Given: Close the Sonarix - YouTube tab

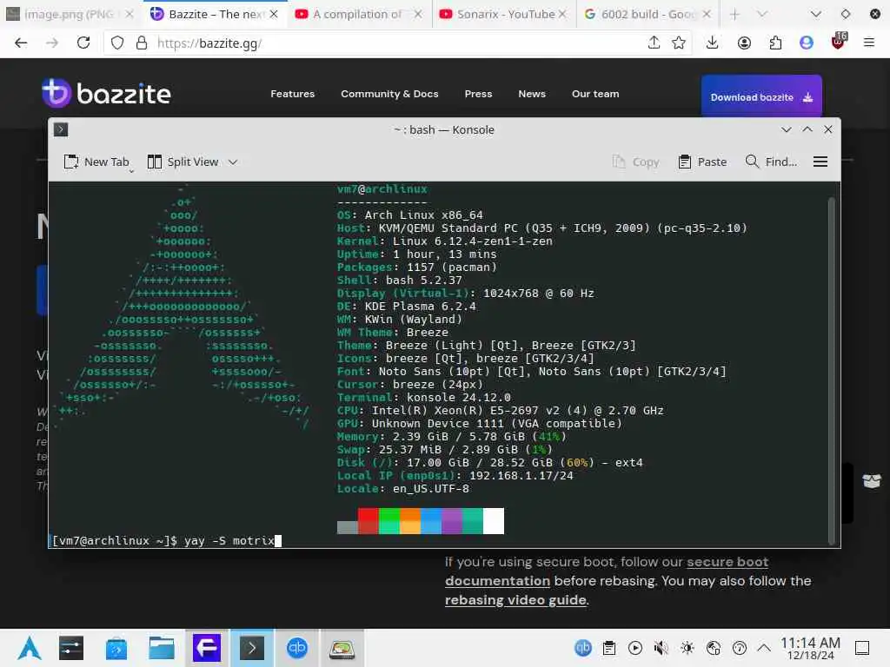Looking at the screenshot, I should (x=562, y=14).
